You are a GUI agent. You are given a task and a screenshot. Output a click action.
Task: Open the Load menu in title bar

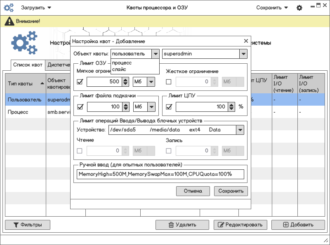[36, 8]
